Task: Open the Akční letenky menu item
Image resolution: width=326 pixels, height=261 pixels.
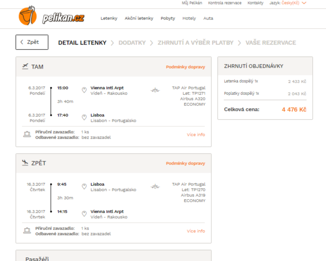Action: (139, 18)
